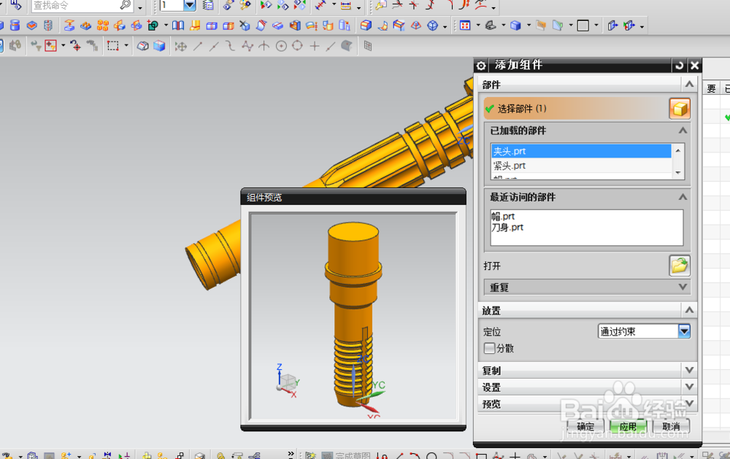The height and width of the screenshot is (459, 730).
Task: Click the gear icon in dialog title
Action: 481,66
